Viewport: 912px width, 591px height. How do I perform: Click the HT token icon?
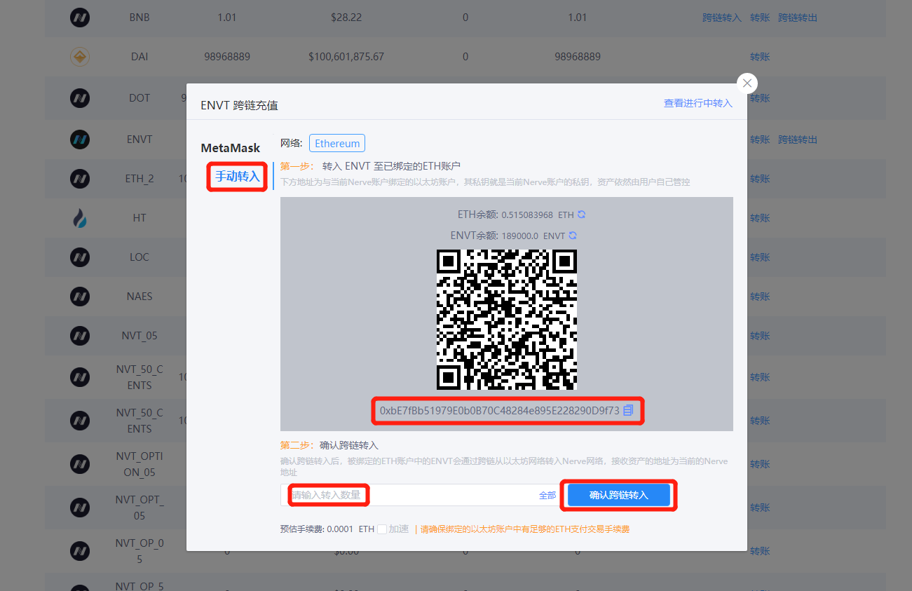point(80,218)
